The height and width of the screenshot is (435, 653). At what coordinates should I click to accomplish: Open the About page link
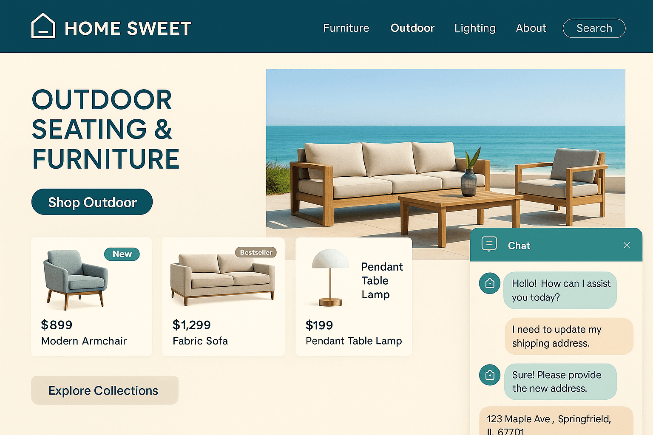click(x=531, y=28)
